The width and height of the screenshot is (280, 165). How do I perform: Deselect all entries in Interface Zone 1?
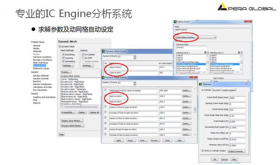coord(208,53)
